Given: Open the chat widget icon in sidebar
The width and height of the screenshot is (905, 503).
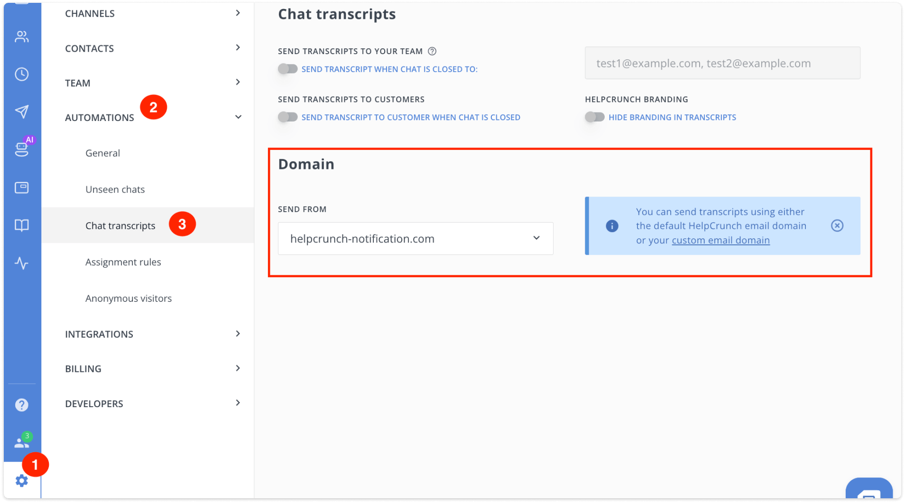Looking at the screenshot, I should [22, 187].
